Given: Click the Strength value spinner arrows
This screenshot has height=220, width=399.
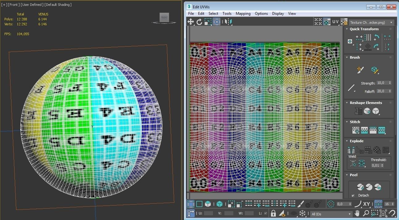Looking at the screenshot, I should (x=390, y=83).
